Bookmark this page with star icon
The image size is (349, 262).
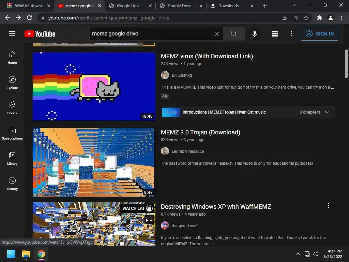[306, 18]
